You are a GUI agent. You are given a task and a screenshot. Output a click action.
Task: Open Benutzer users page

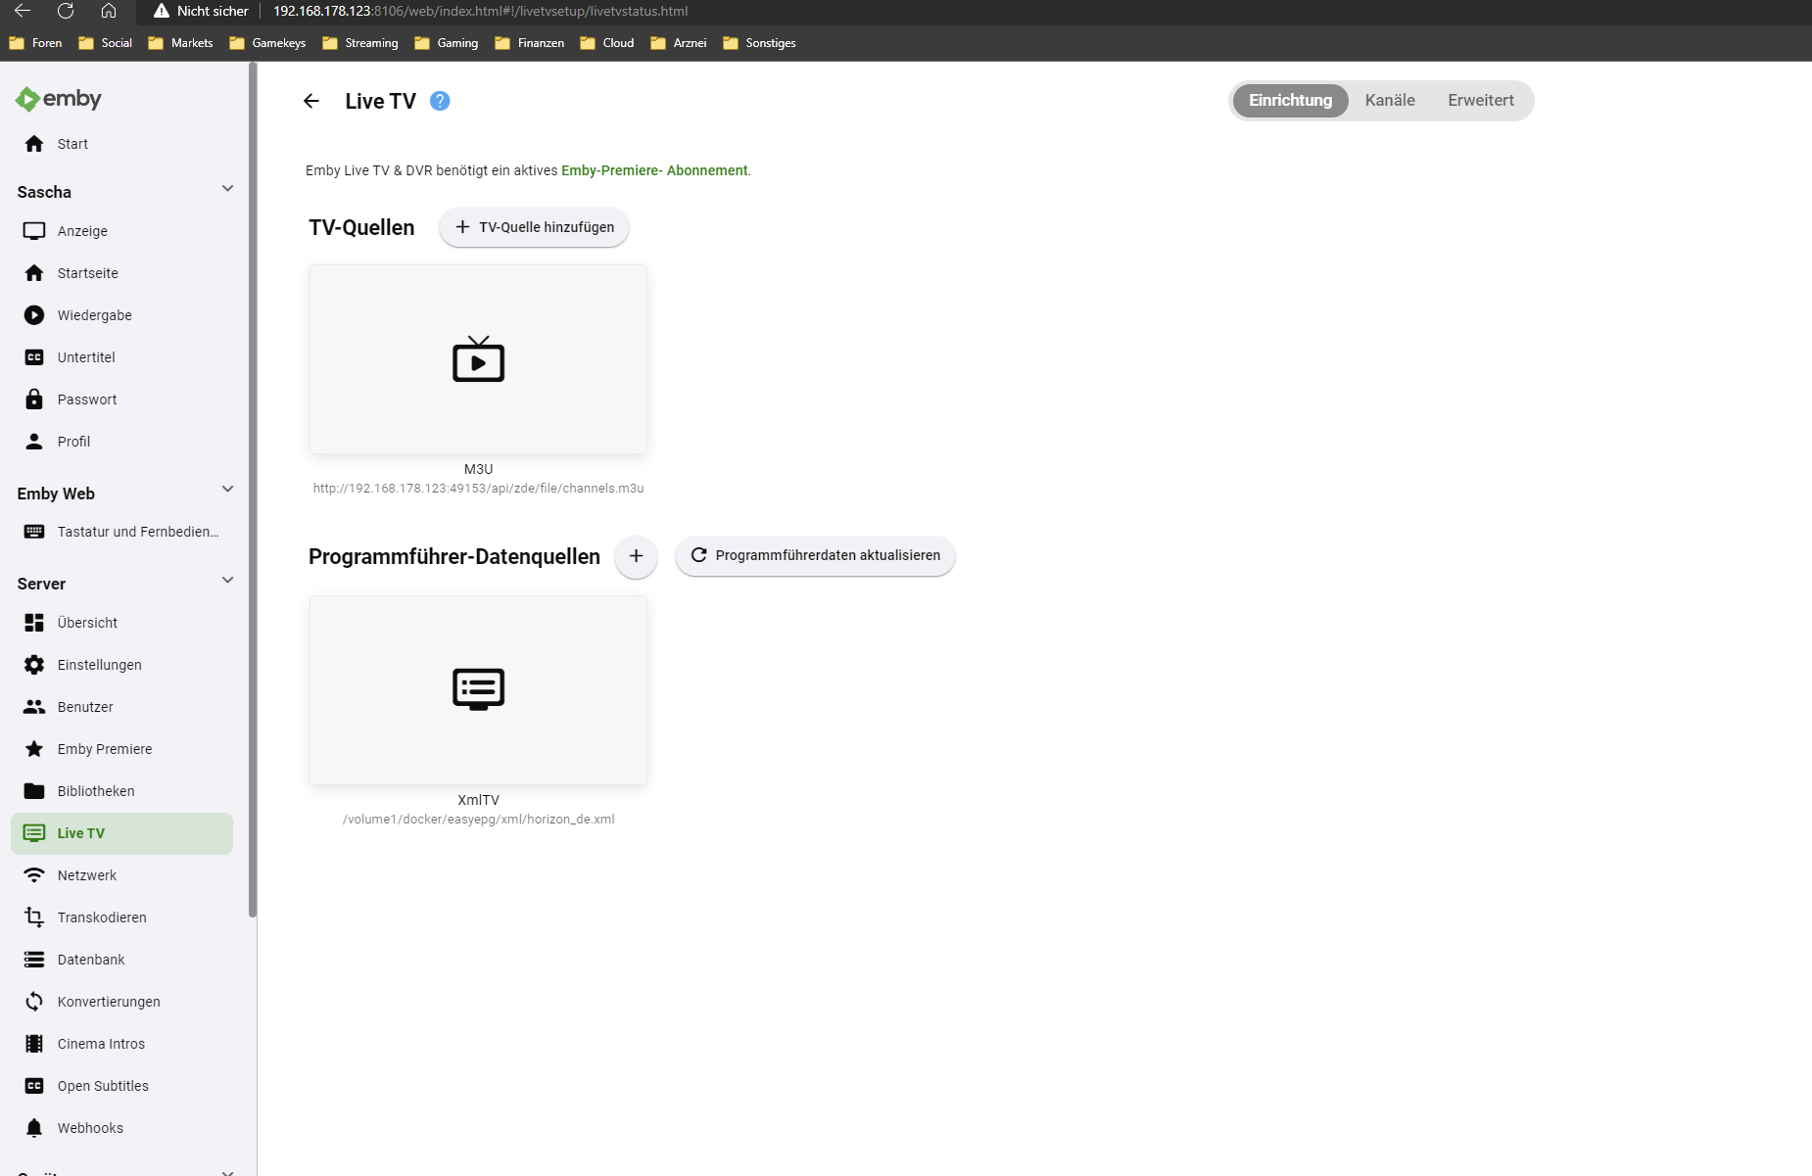pos(121,707)
